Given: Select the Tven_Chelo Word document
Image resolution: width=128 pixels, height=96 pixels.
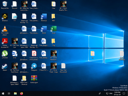Looking at the screenshot, I should [x=34, y=4].
